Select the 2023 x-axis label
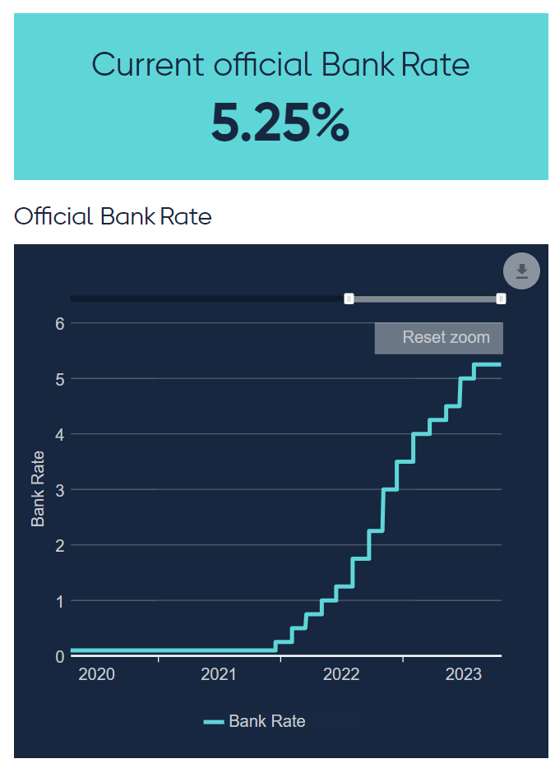Image resolution: width=555 pixels, height=768 pixels. [x=463, y=675]
